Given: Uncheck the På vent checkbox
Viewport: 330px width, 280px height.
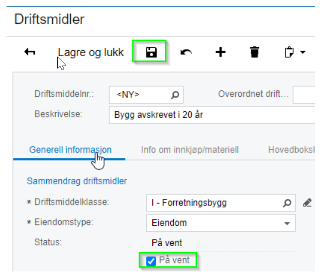Looking at the screenshot, I should pyautogui.click(x=151, y=261).
